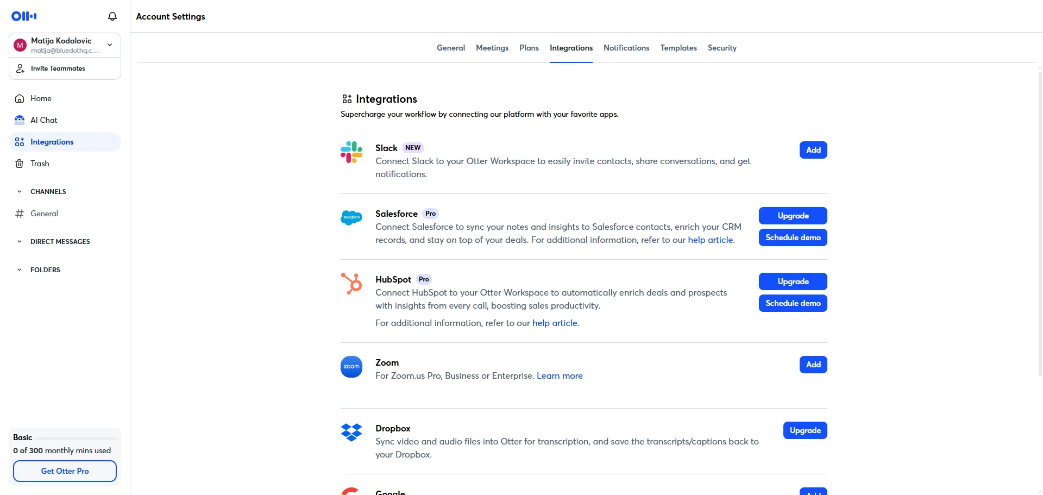This screenshot has height=495, width=1043.
Task: Click the Salesforce cloud logo
Action: pos(351,217)
